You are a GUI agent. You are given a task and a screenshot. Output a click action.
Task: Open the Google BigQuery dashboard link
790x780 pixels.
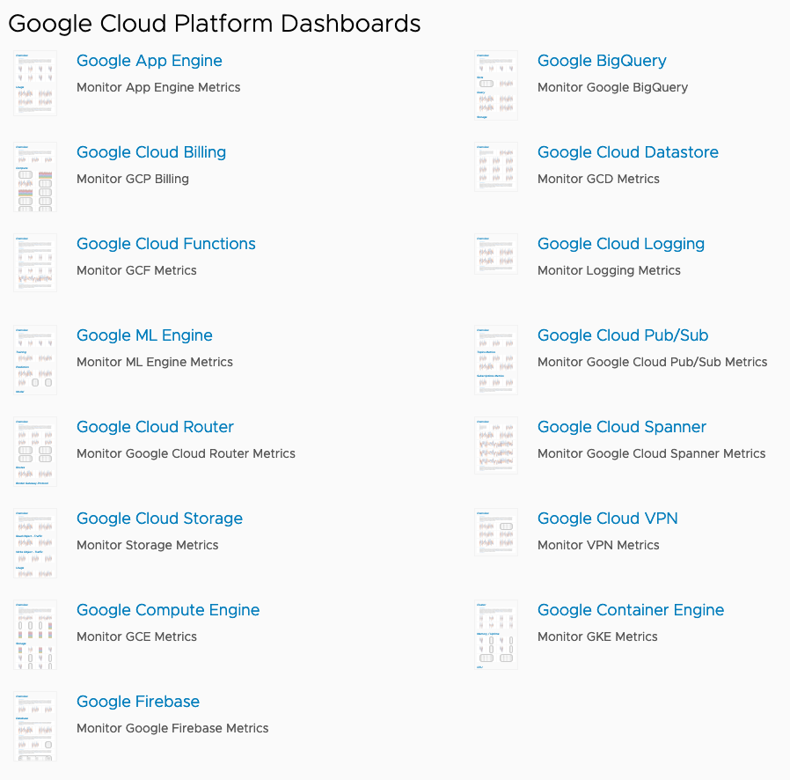(x=602, y=61)
